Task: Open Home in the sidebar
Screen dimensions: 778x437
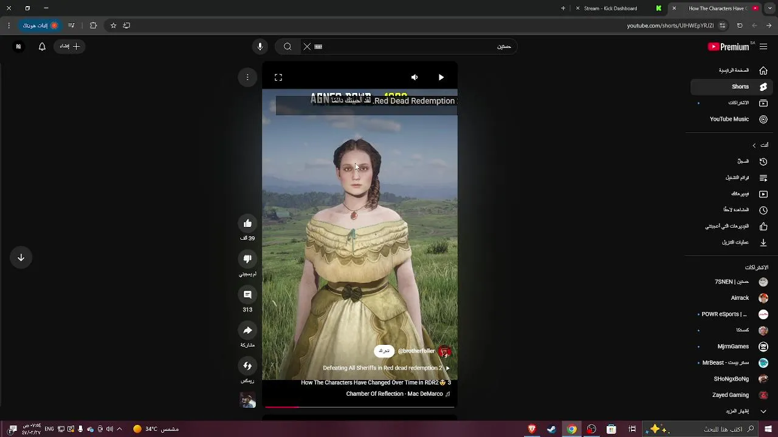Action: point(731,70)
